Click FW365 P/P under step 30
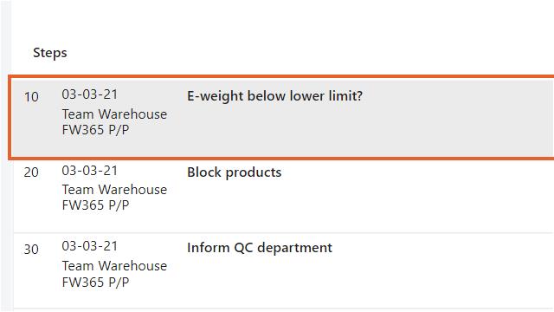Viewport: 554px width, 312px height. click(95, 283)
